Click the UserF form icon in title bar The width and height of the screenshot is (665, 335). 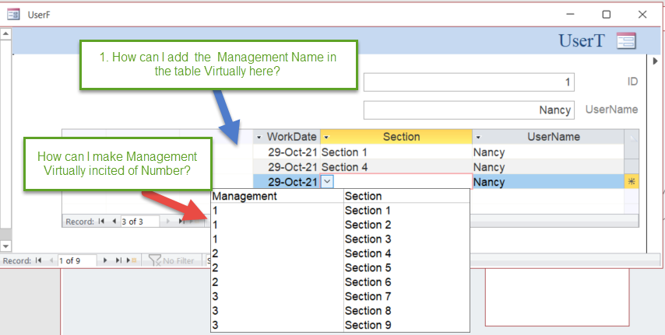pos(13,15)
